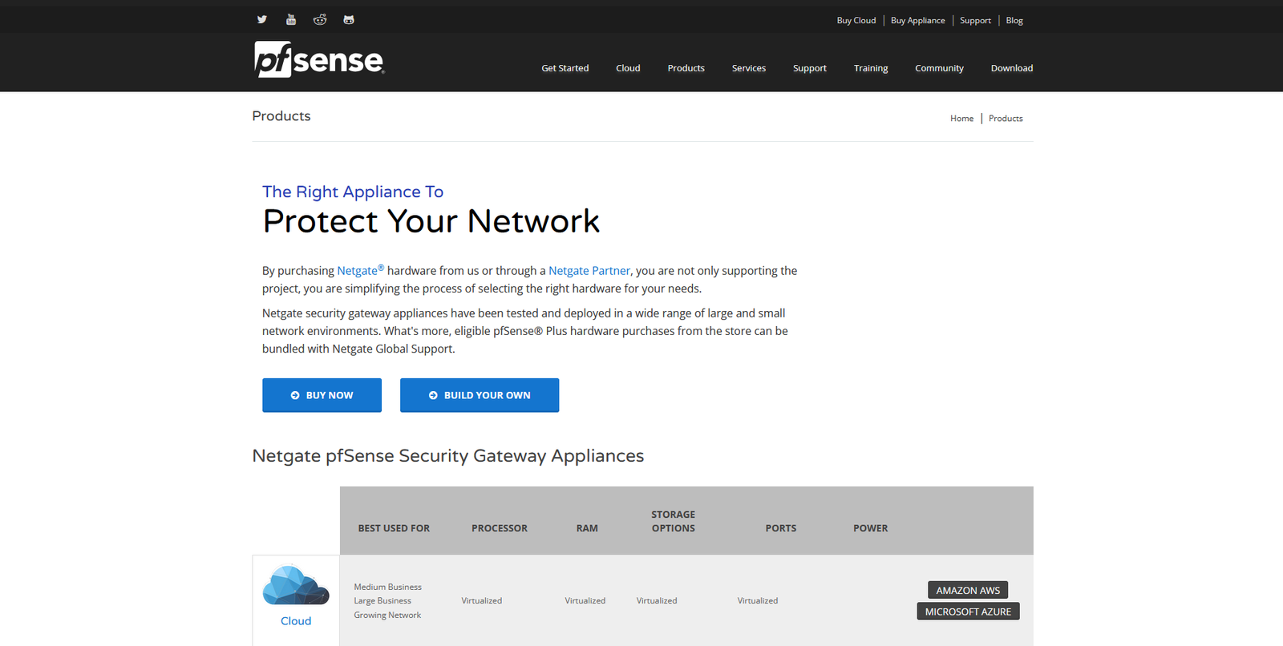This screenshot has height=646, width=1283.
Task: Click the AMAZON AWS button
Action: [968, 590]
